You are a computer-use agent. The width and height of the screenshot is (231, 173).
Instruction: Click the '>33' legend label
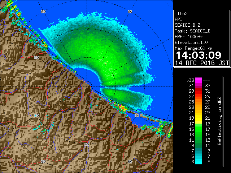pyautogui.click(x=190, y=80)
